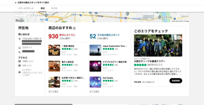Click the car icon beside レンタカー
Image resolution: width=204 pixels, height=105 pixels.
click(20, 72)
